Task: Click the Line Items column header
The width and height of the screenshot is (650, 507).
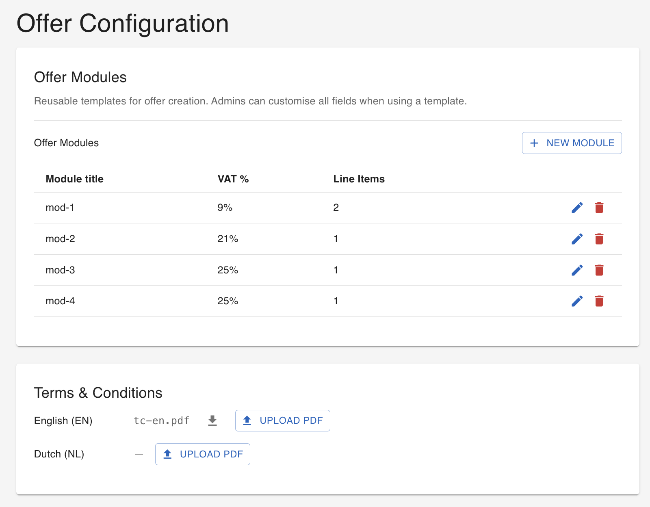Action: [x=359, y=179]
